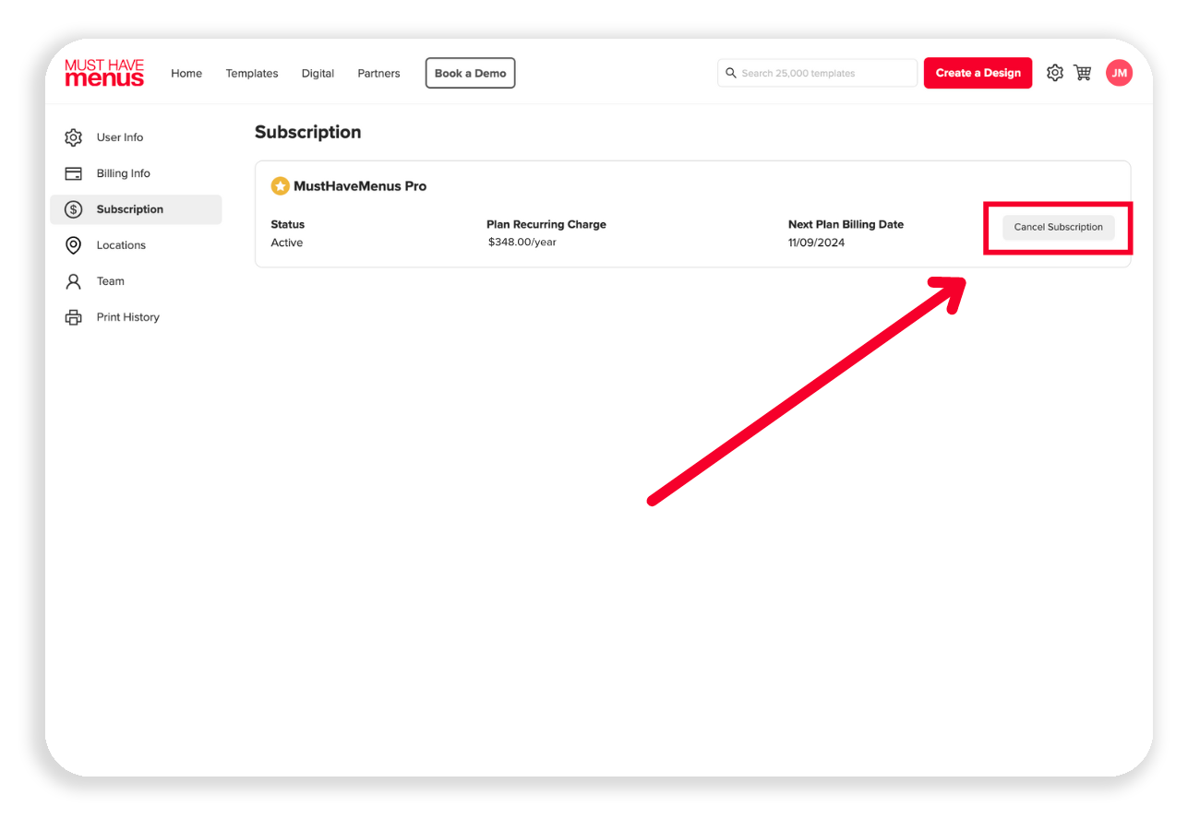1200x830 pixels.
Task: Click the Plan Recurring Charge label
Action: [x=546, y=224]
